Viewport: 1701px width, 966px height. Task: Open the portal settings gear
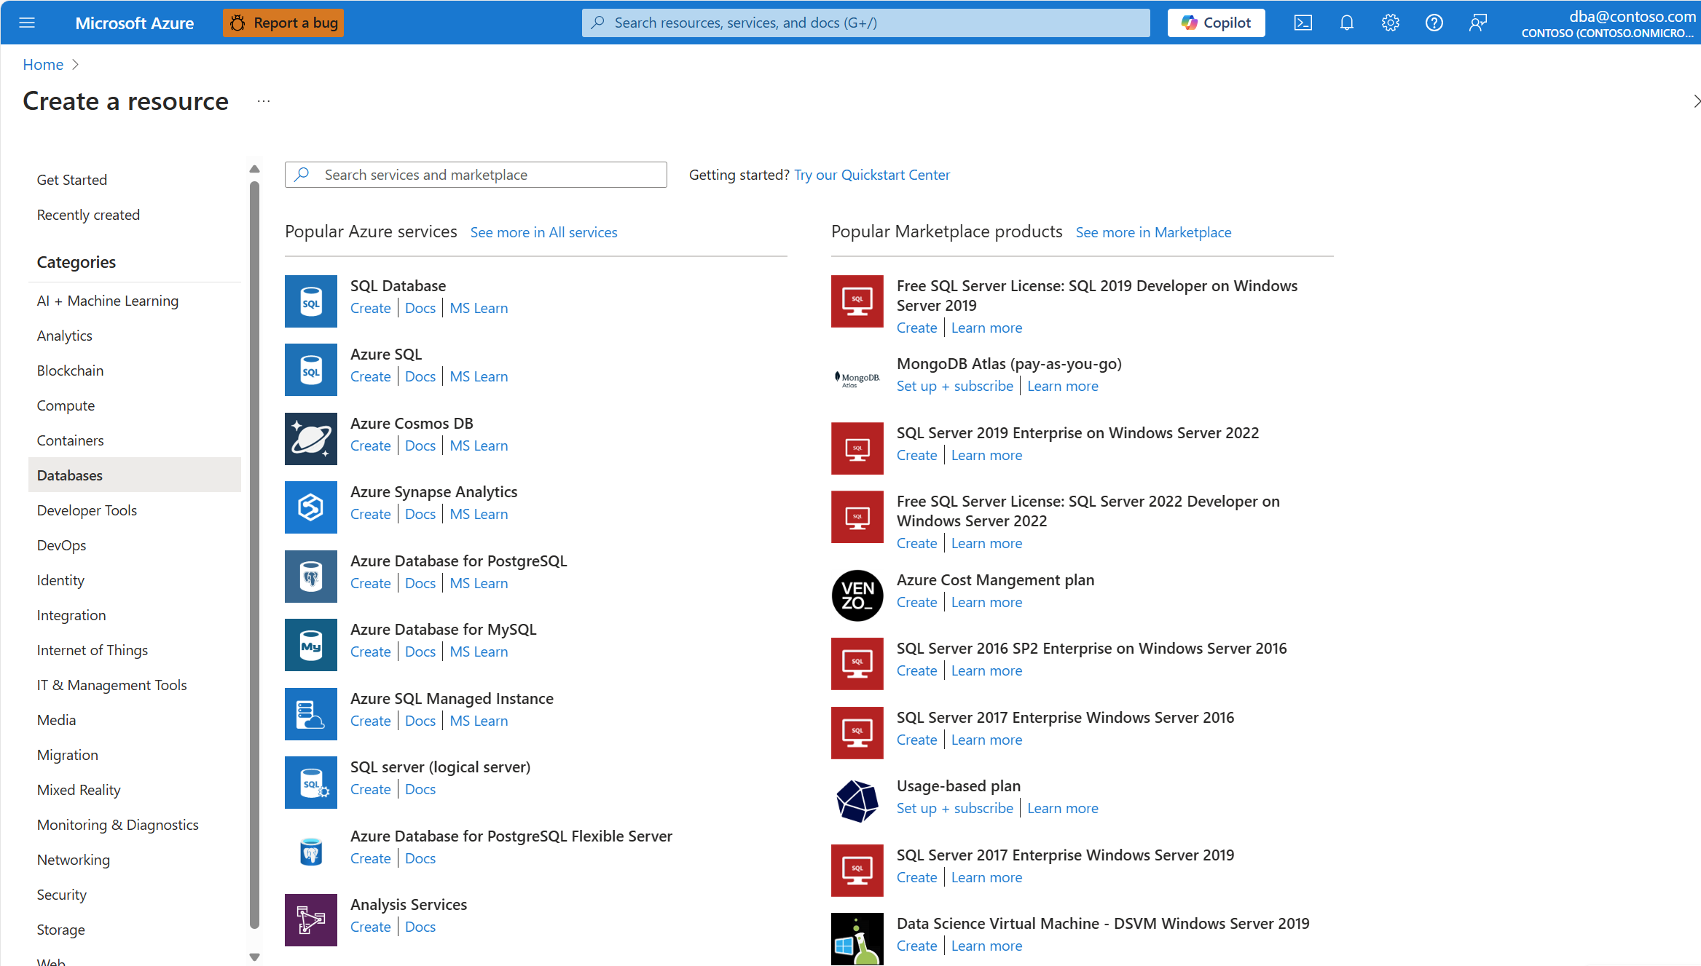1390,22
